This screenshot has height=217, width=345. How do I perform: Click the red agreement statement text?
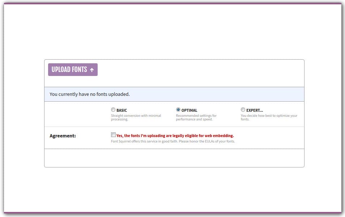[175, 136]
